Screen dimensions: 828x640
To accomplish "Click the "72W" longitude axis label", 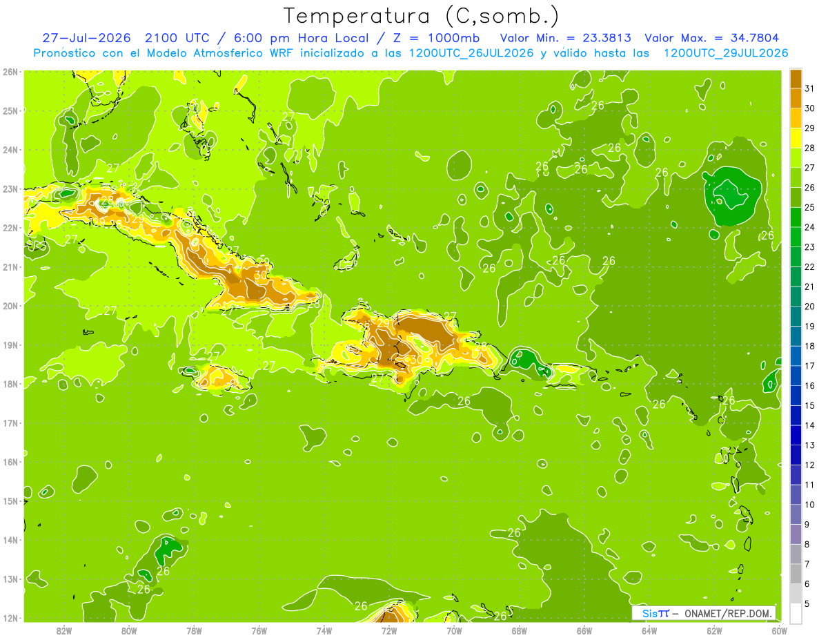I will [x=389, y=630].
